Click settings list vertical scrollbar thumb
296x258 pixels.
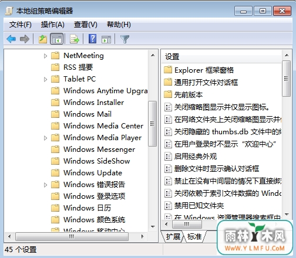click(286, 79)
